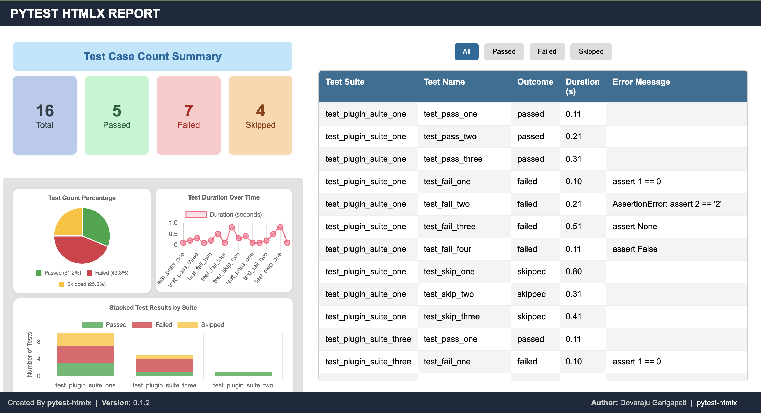Filter test results by Passed
The height and width of the screenshot is (413, 761).
pos(504,51)
